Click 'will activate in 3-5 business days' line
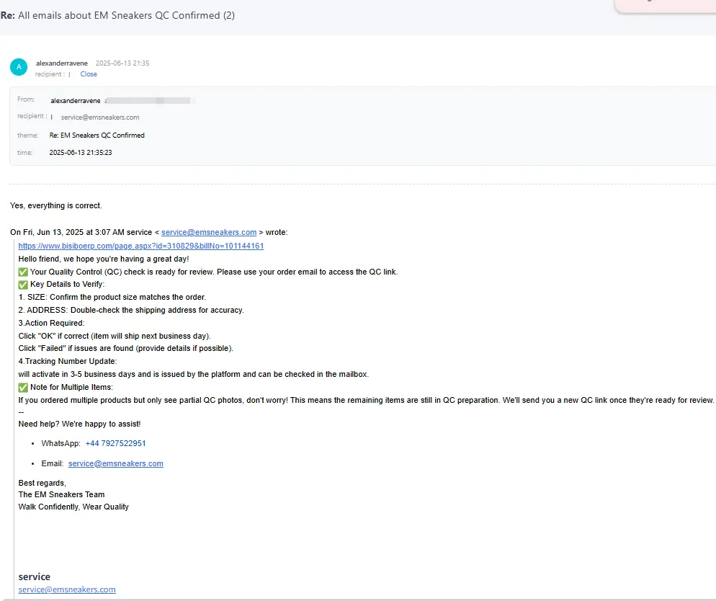Screen dimensions: 716x601 [194, 375]
